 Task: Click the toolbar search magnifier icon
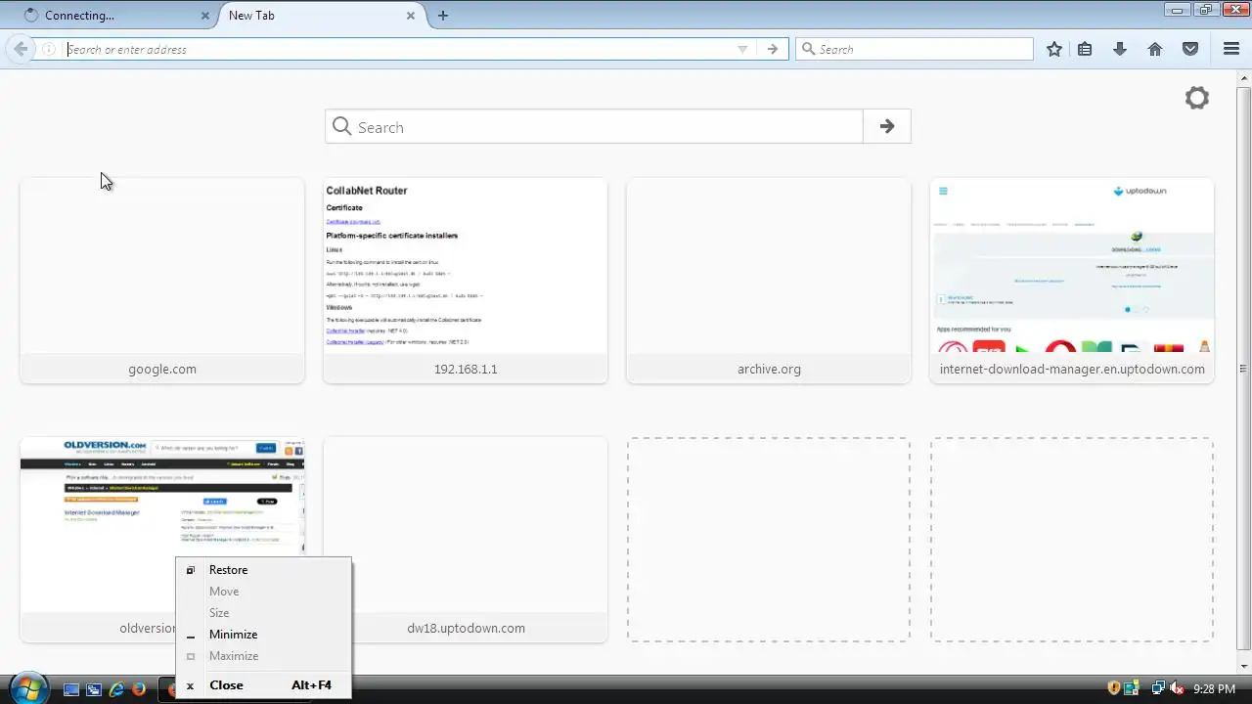click(x=808, y=49)
